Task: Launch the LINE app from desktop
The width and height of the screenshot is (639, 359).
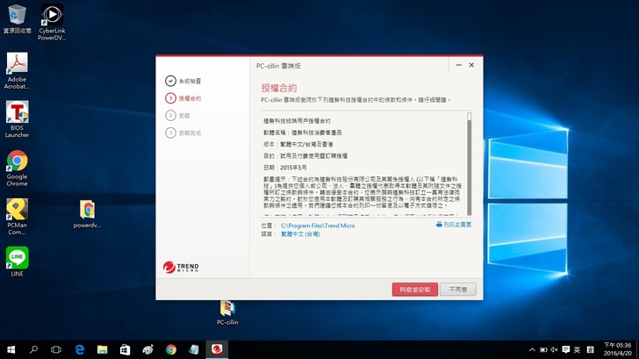Action: [x=17, y=261]
